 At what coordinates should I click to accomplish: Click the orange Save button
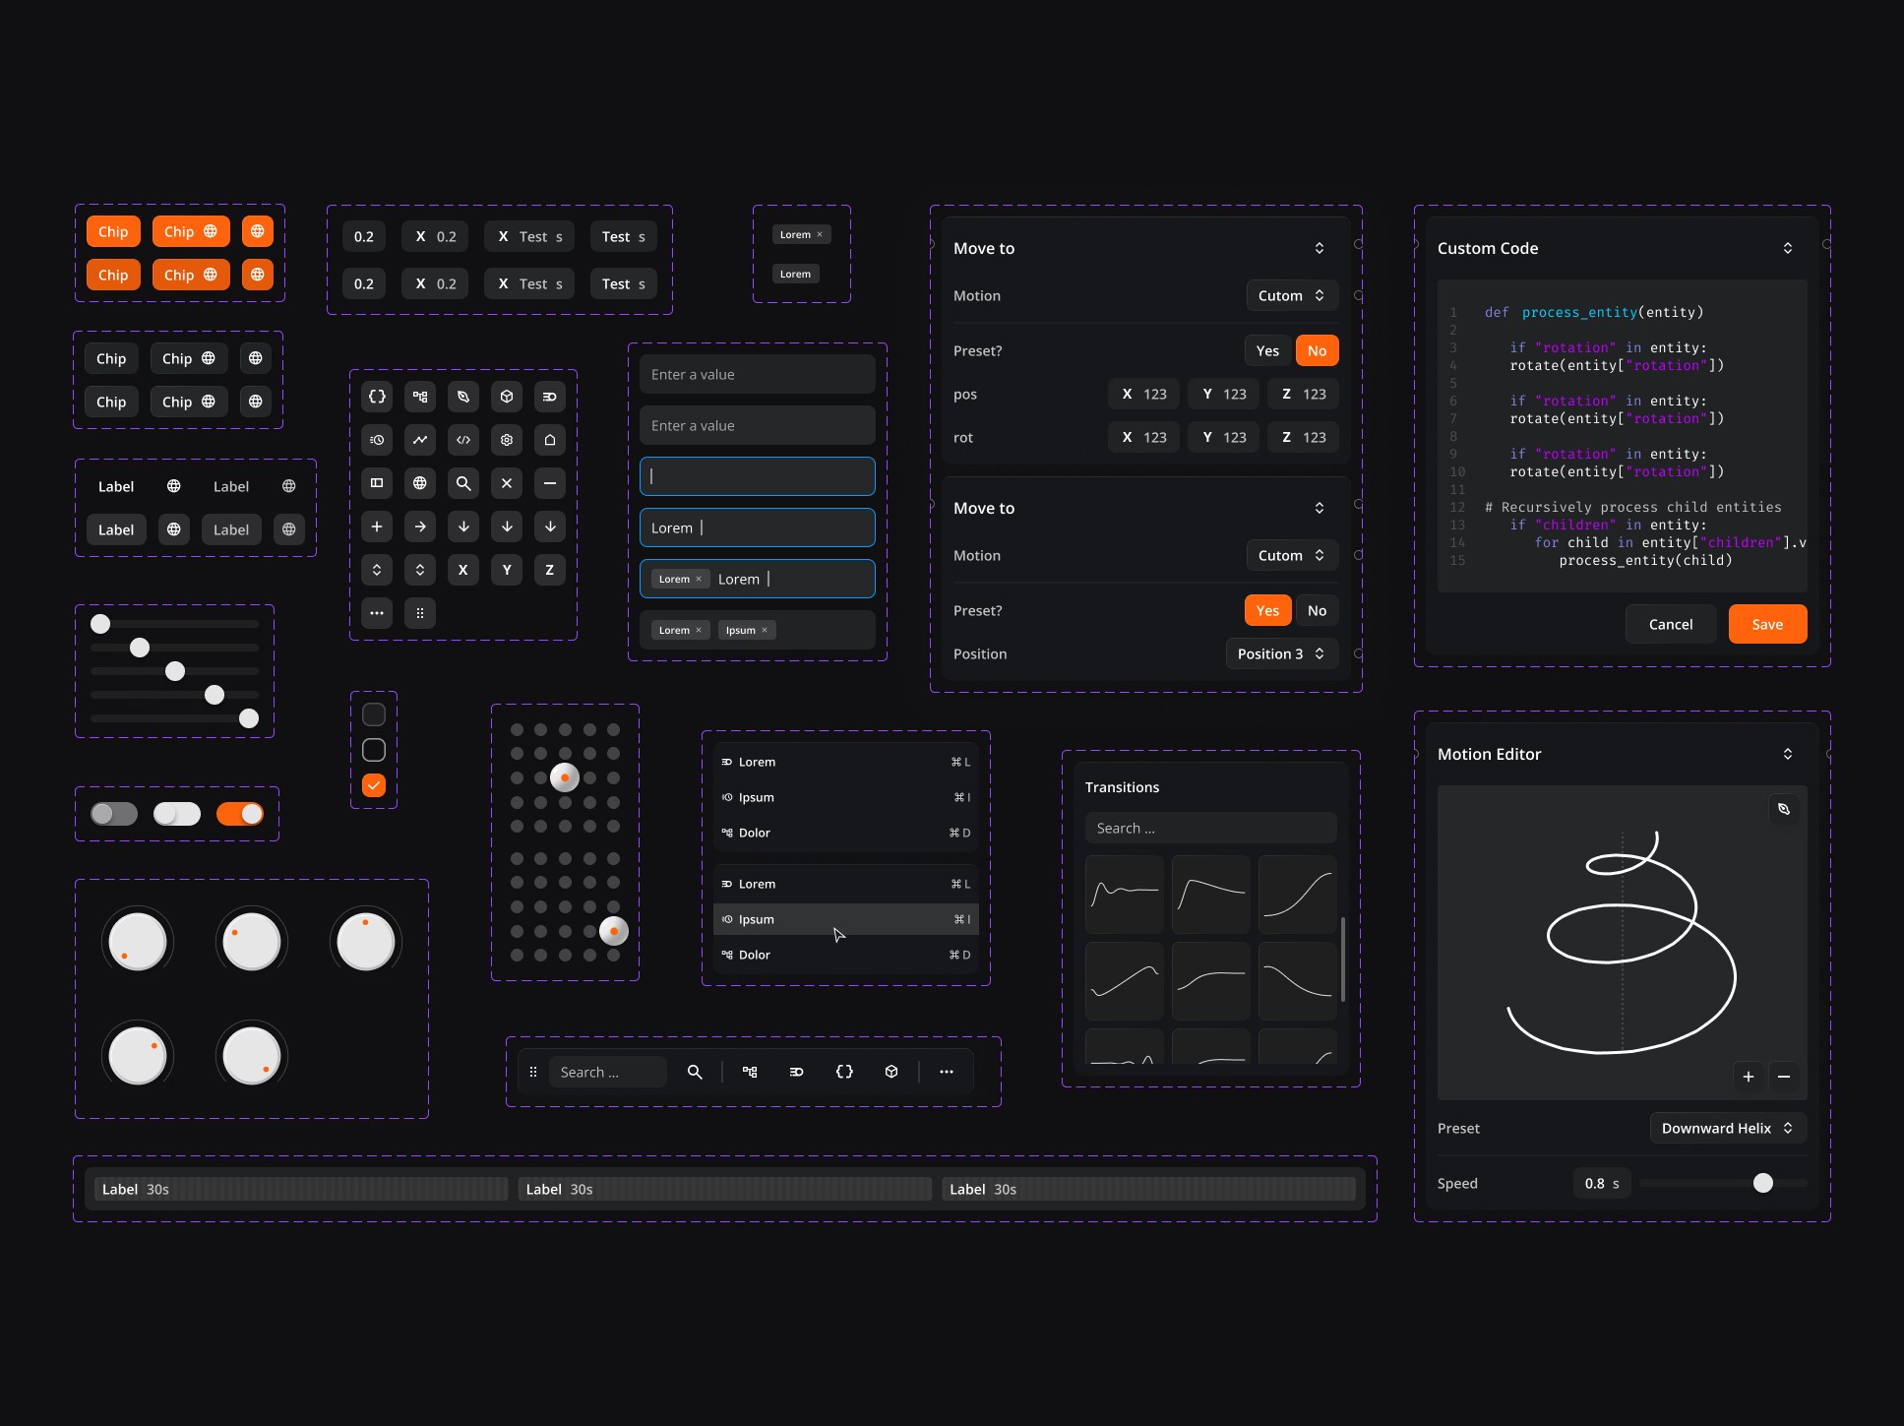click(1767, 624)
